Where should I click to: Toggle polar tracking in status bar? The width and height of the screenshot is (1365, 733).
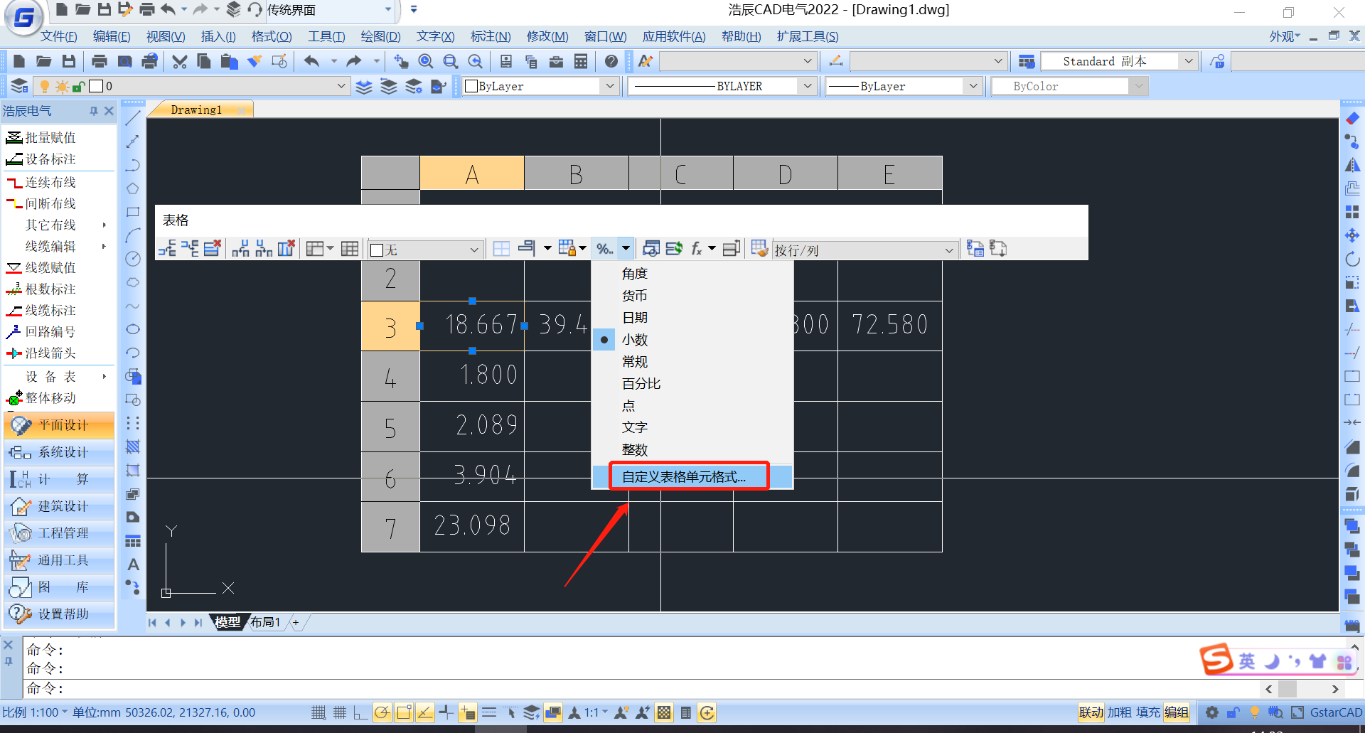click(382, 713)
